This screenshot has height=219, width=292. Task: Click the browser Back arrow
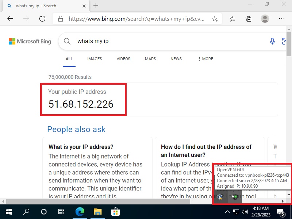click(10, 19)
